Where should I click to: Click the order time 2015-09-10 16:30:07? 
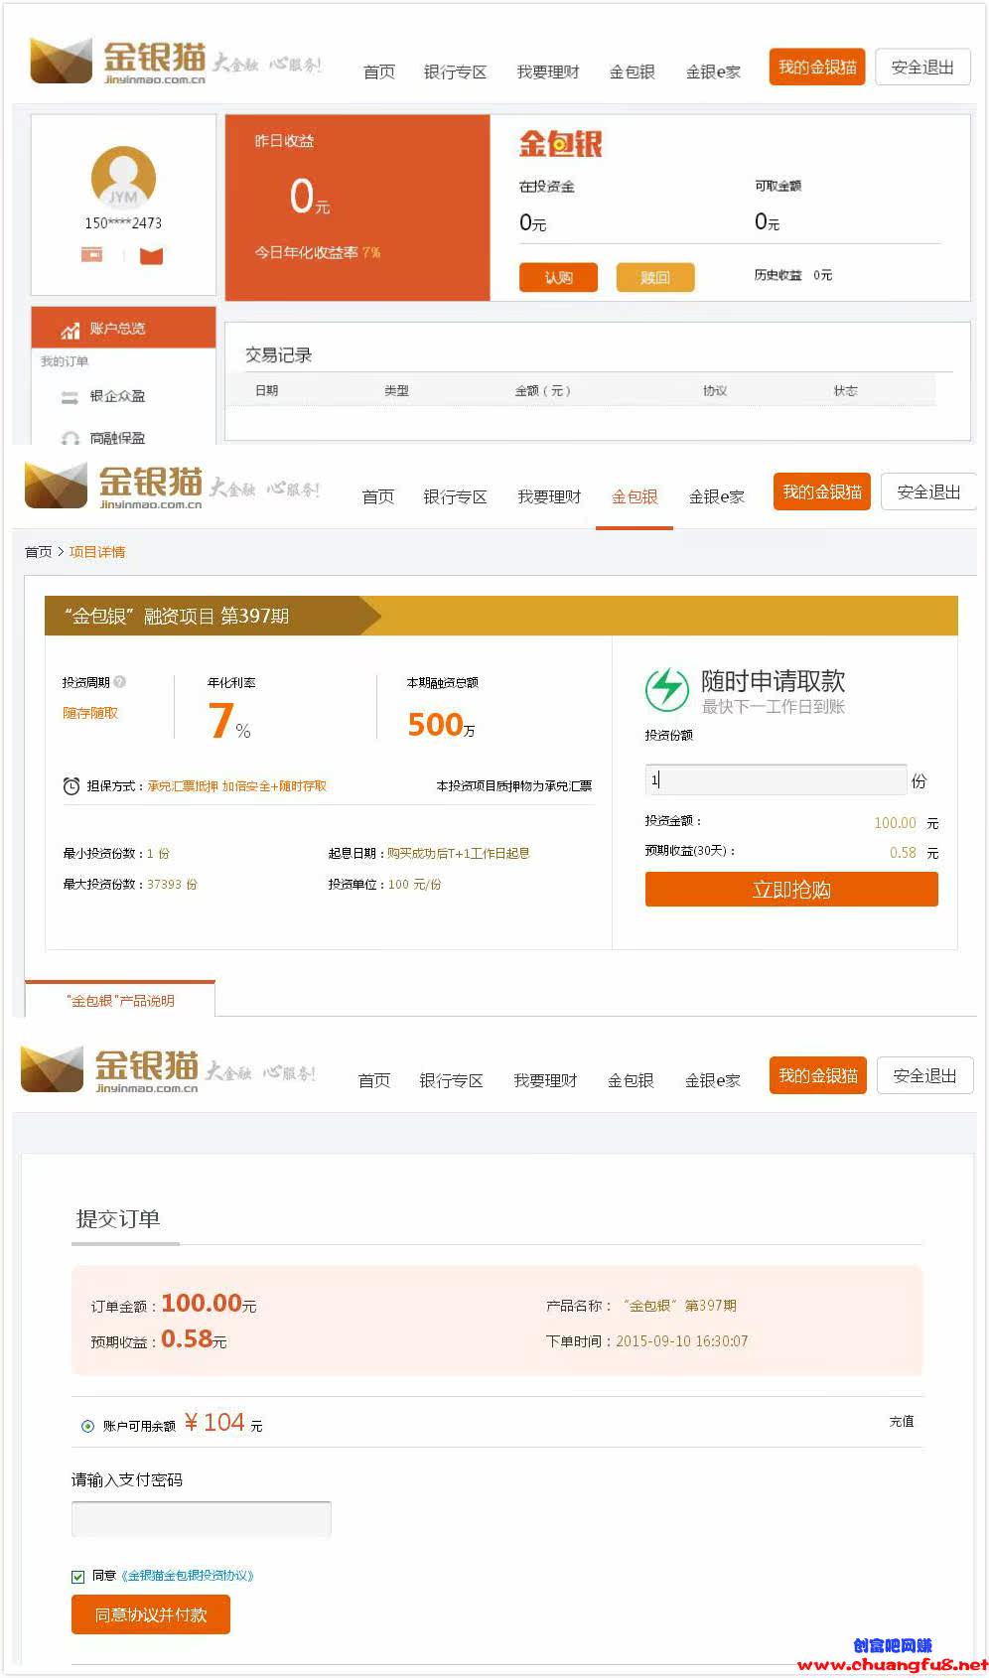click(682, 1341)
